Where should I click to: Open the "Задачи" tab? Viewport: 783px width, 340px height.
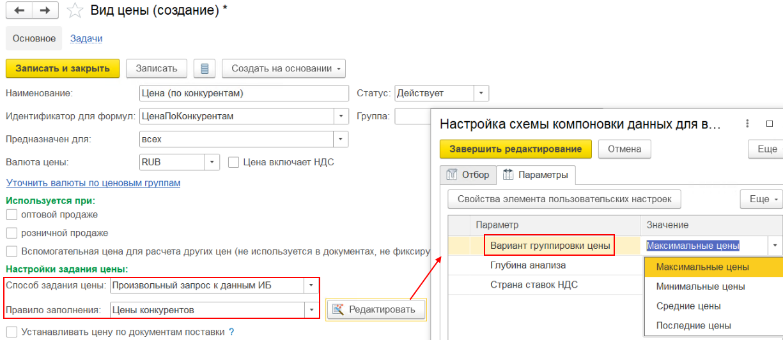tap(86, 38)
